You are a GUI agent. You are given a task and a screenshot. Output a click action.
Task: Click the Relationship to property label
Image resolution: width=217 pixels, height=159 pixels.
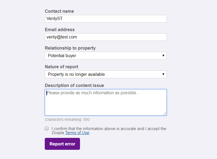click(70, 48)
